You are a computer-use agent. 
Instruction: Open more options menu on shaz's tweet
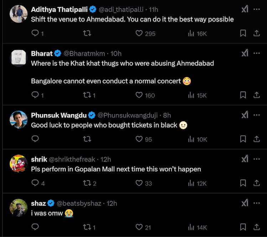click(257, 203)
